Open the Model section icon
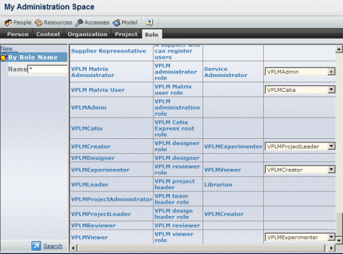Viewport: 343px width, 254px height. (x=117, y=22)
